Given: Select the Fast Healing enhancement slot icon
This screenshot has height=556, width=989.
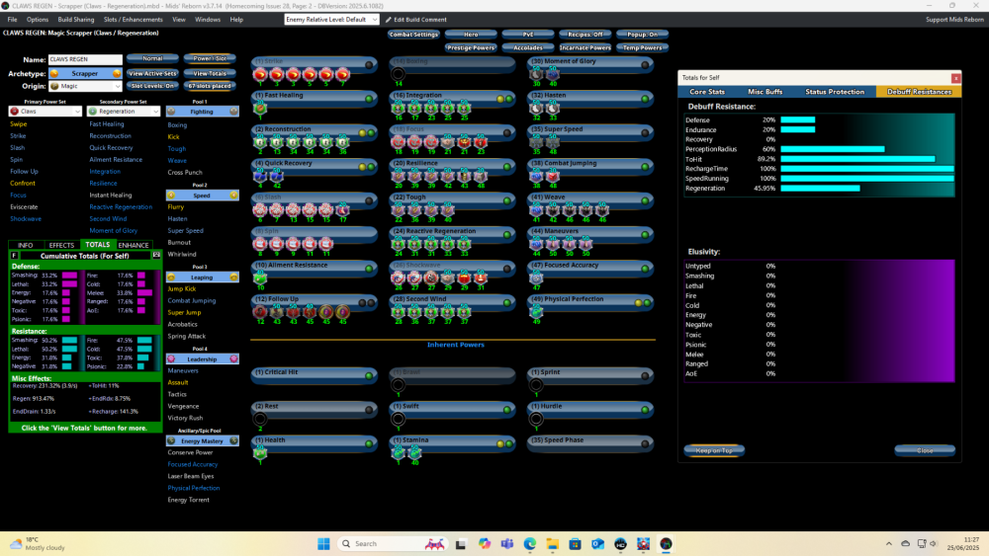Looking at the screenshot, I should [x=261, y=106].
